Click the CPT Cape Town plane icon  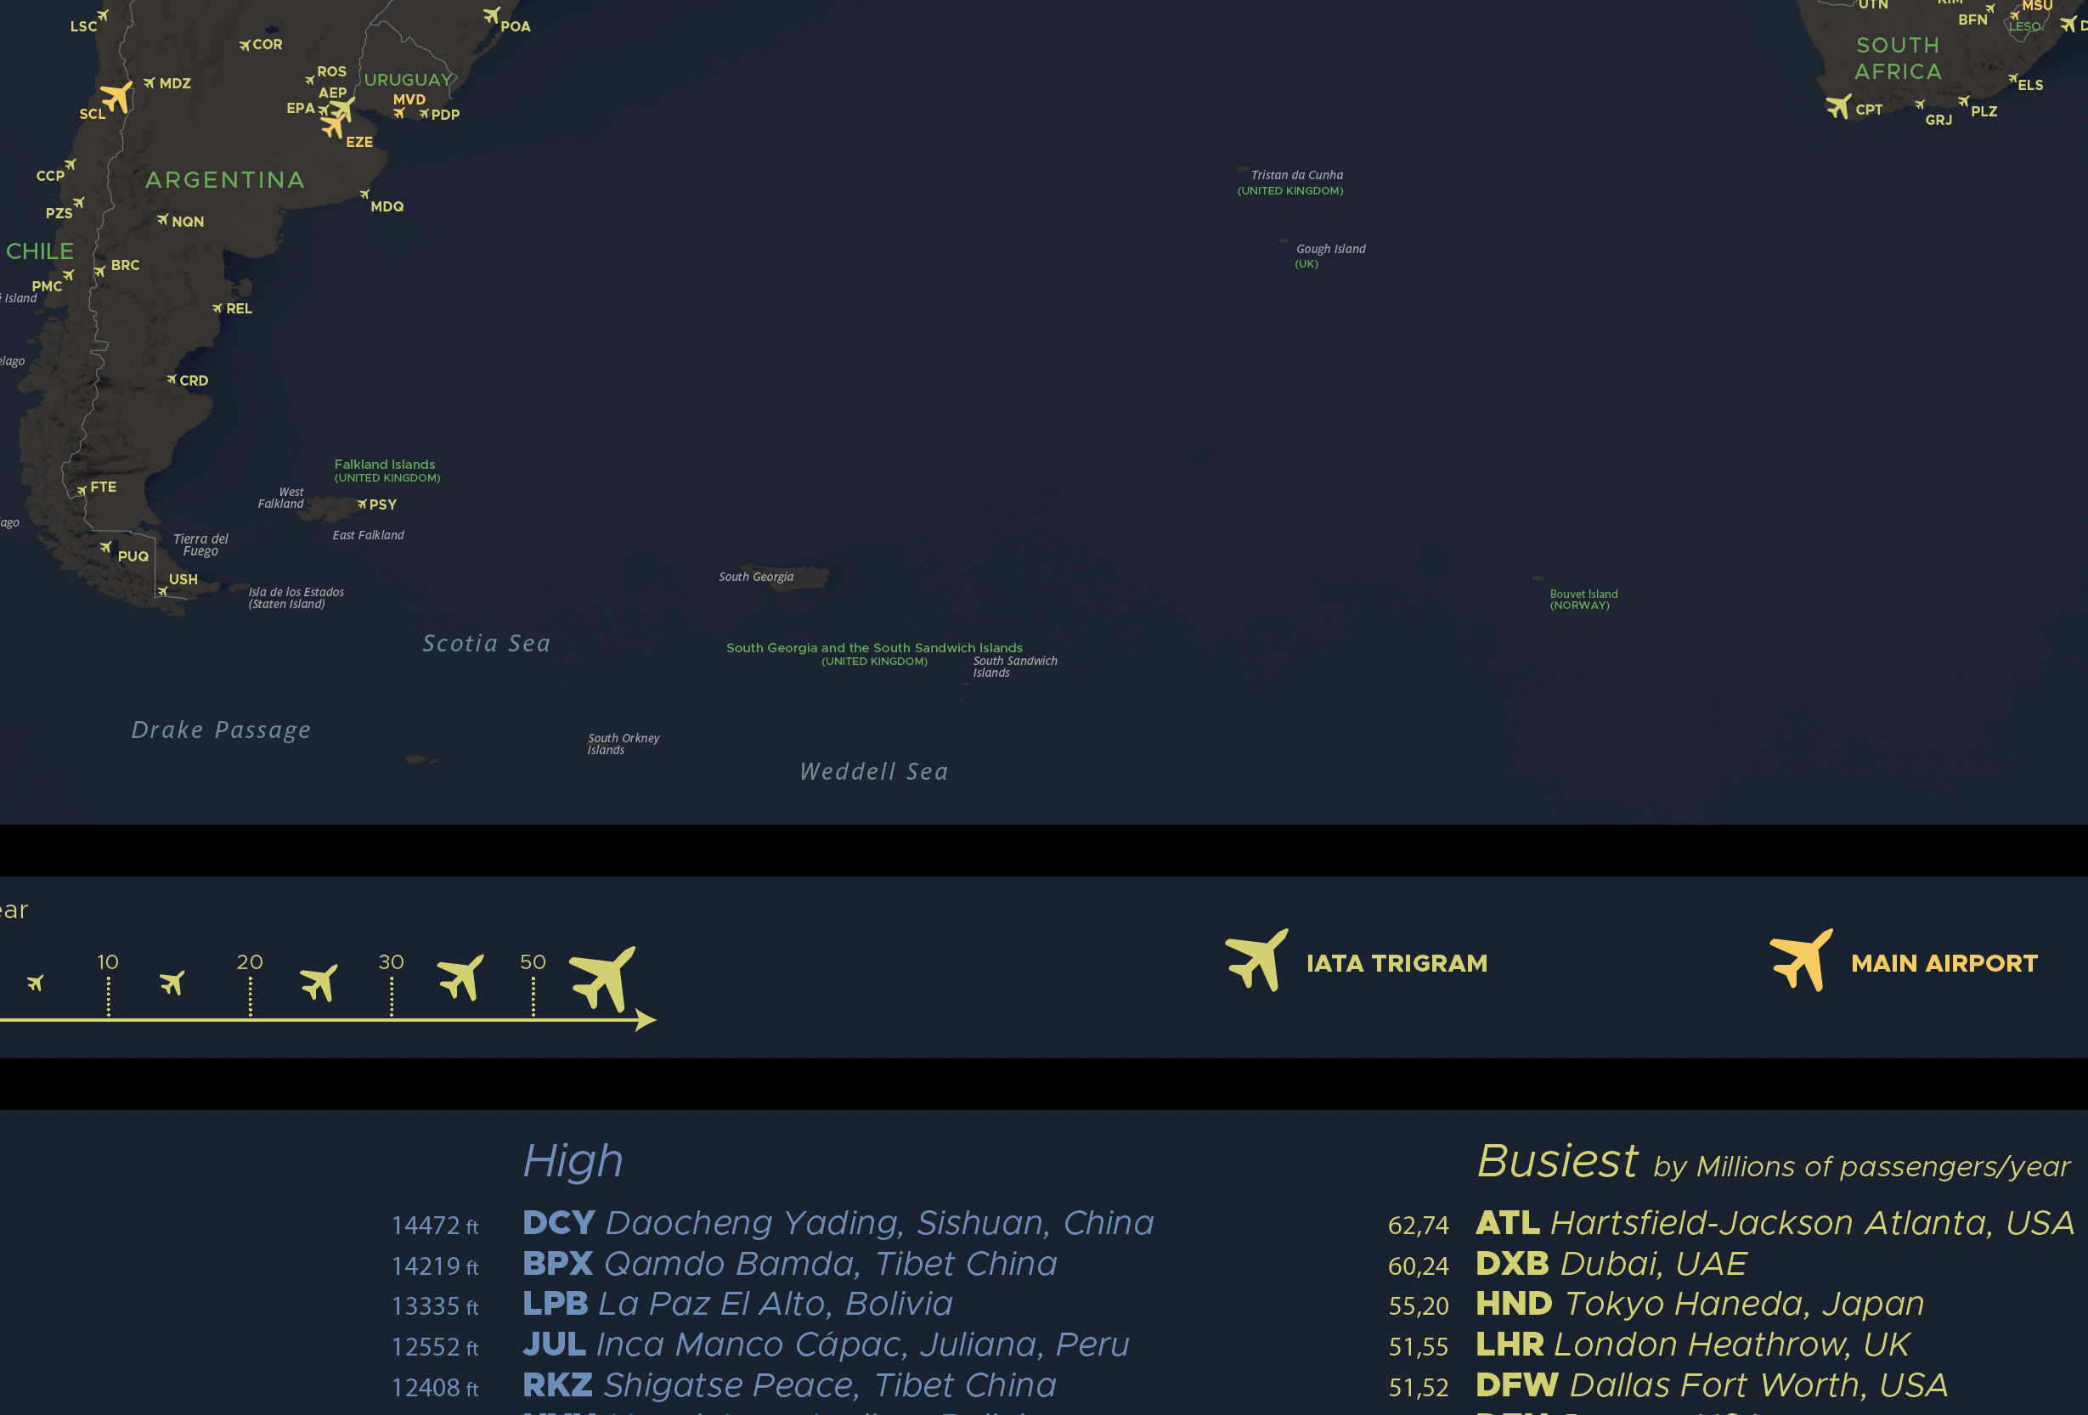(1838, 106)
